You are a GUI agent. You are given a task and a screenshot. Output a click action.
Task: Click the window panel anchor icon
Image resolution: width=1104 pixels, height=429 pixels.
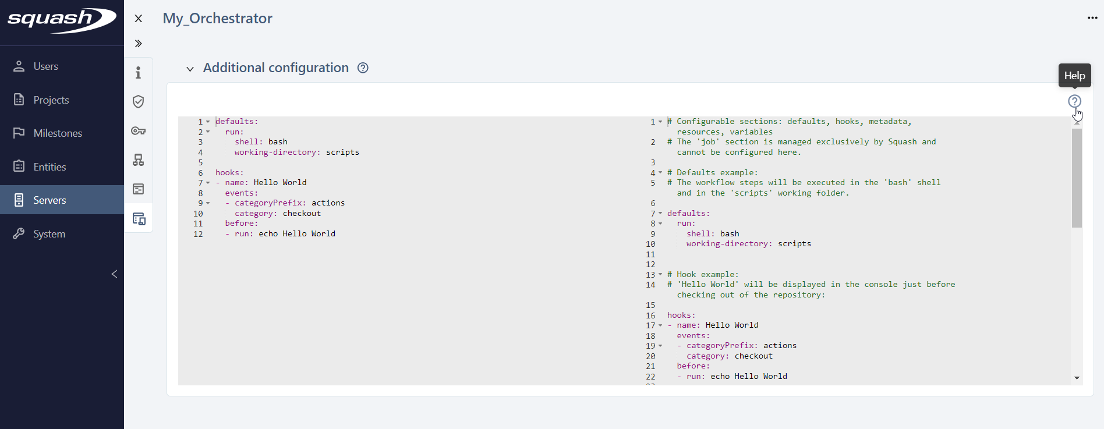(x=138, y=189)
